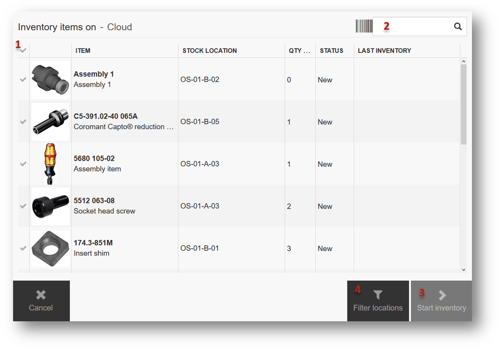Select the checkmark for Assembly 1

click(x=23, y=79)
